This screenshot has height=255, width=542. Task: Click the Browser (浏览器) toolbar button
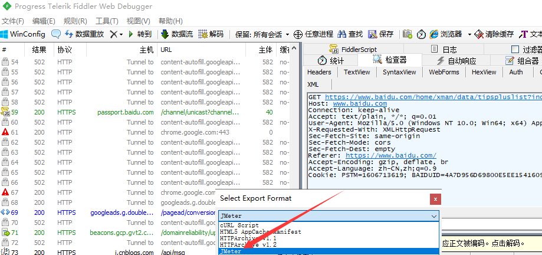click(x=445, y=34)
